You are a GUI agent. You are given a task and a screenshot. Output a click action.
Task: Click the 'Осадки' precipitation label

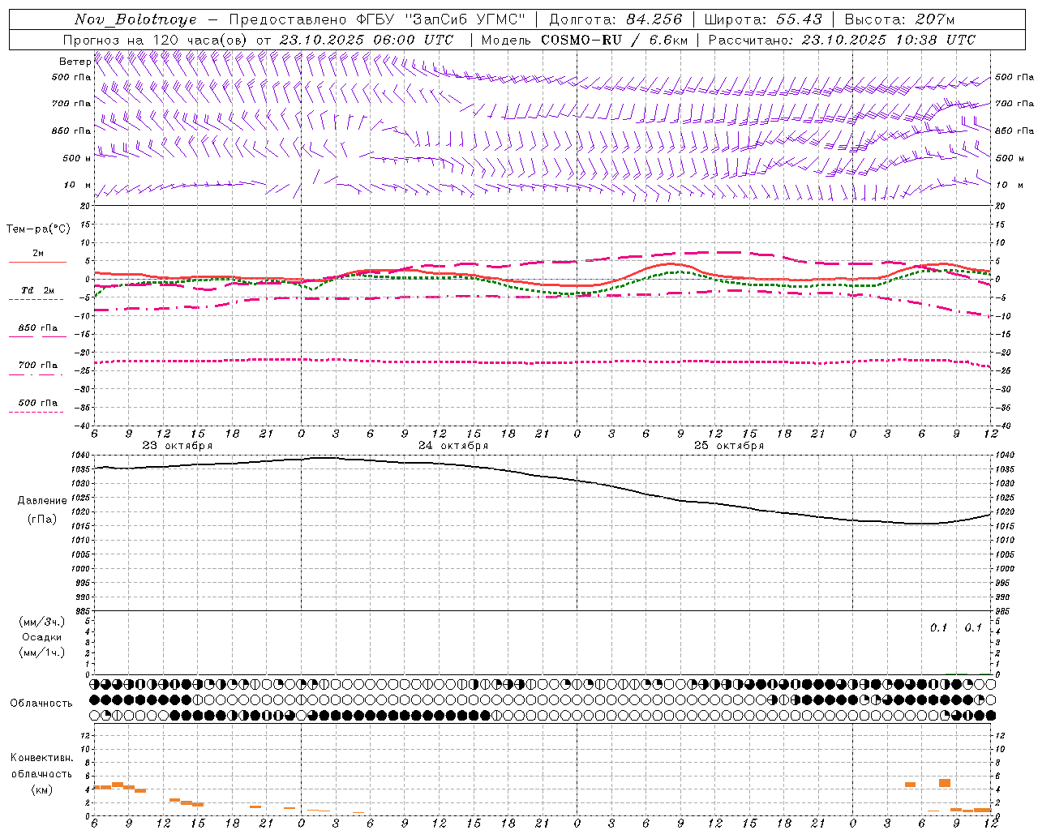click(x=42, y=637)
